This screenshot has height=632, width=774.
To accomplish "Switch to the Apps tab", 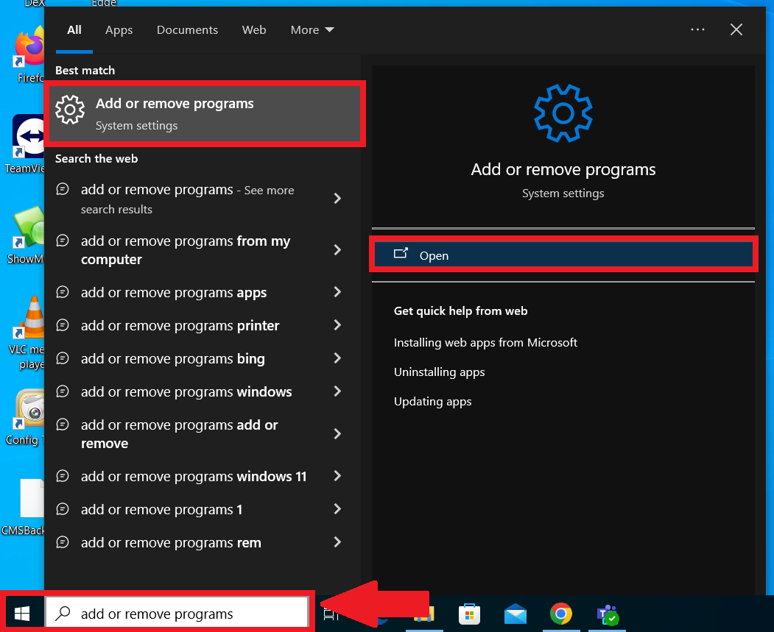I will [x=119, y=29].
